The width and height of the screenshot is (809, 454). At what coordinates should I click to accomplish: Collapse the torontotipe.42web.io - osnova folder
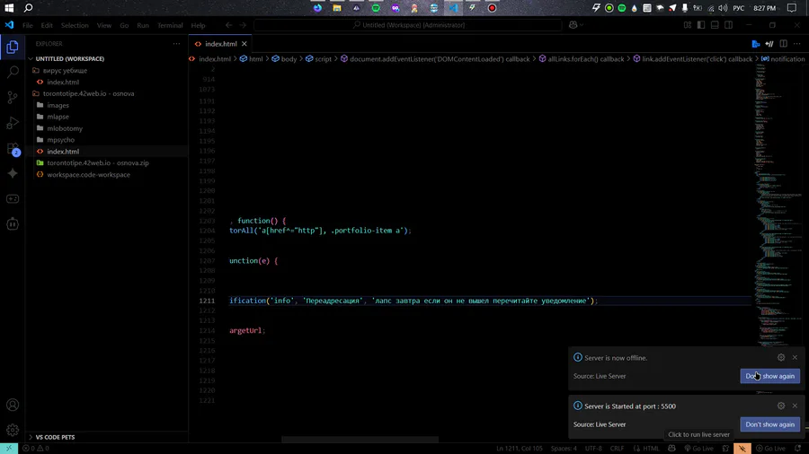click(88, 93)
